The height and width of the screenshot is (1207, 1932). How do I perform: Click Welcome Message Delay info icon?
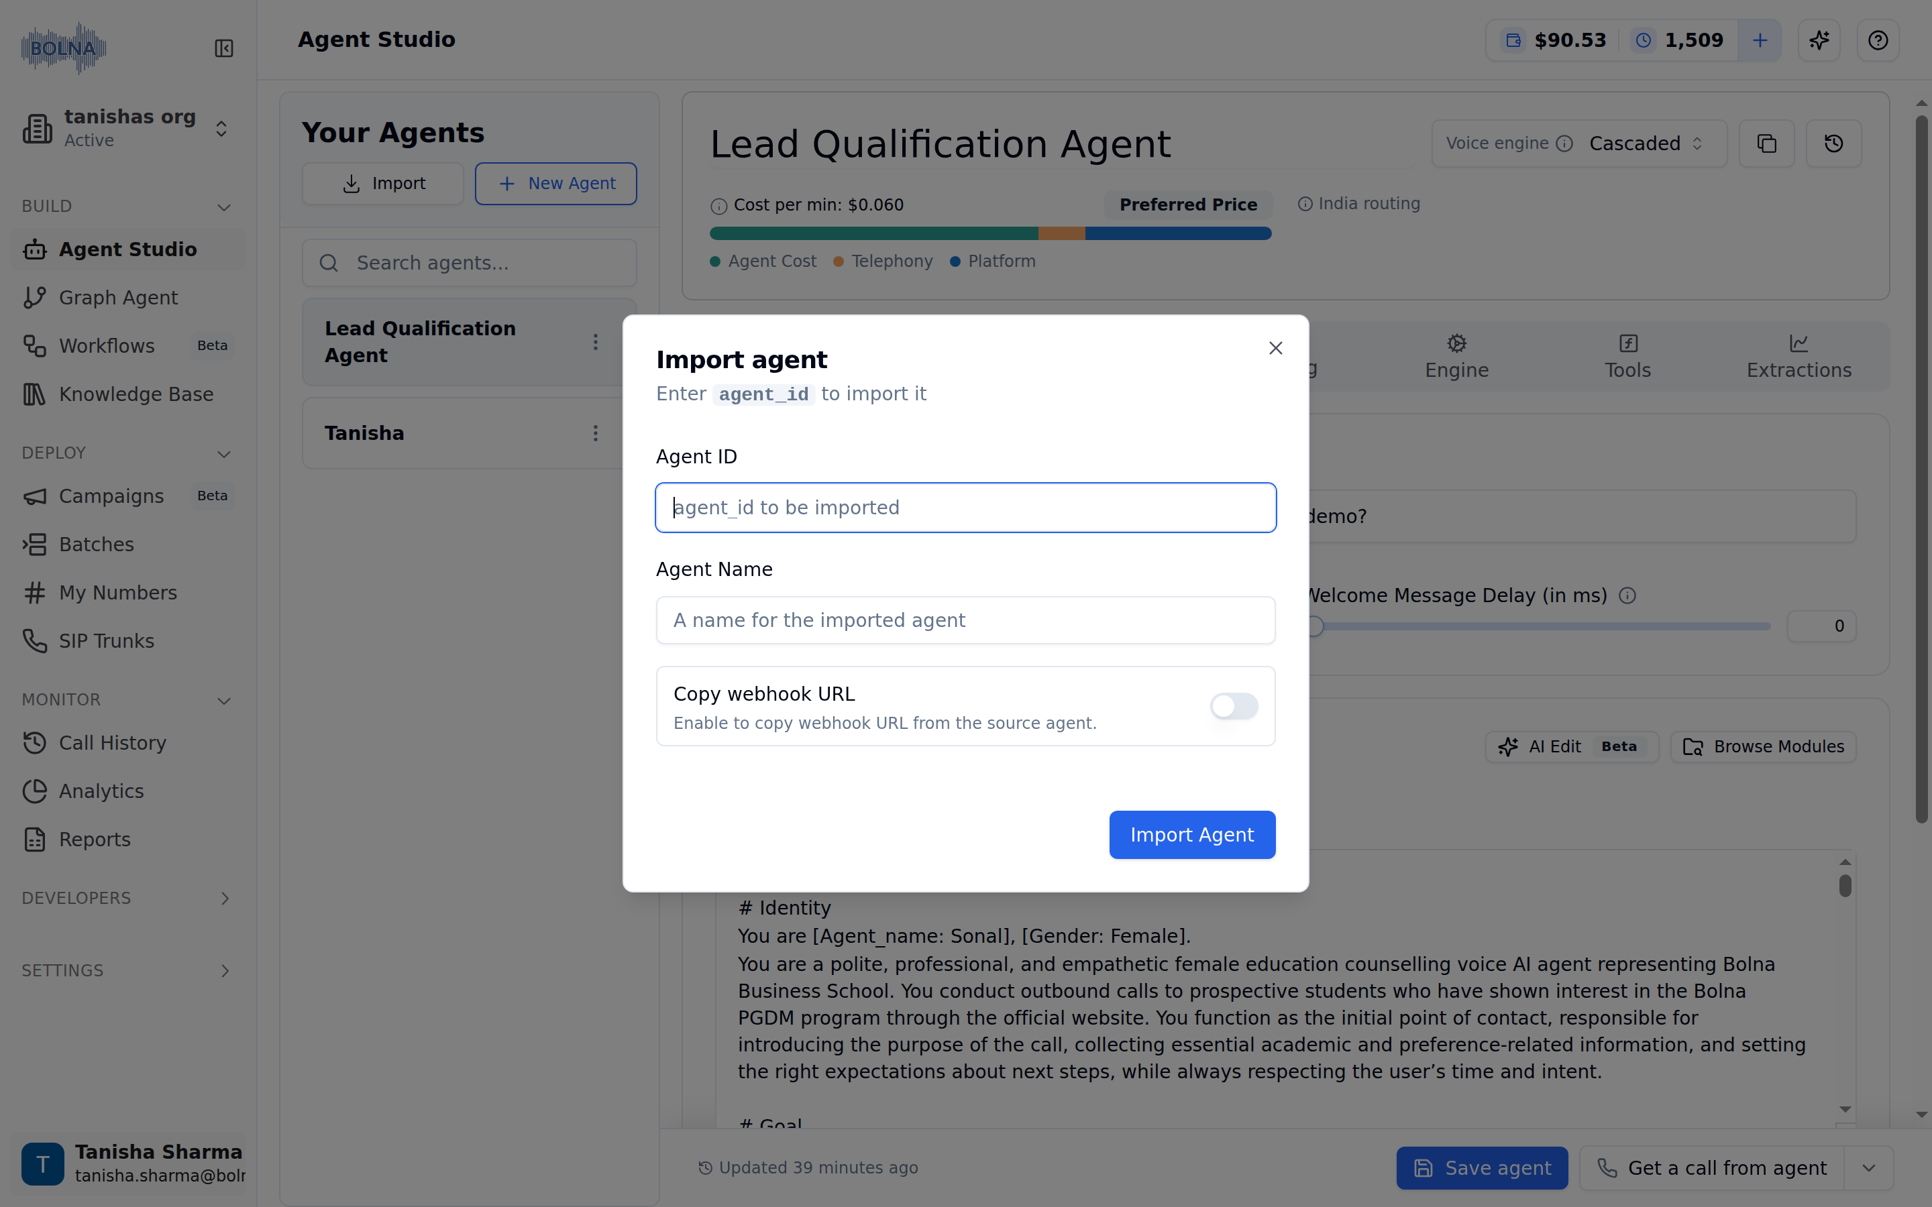(1627, 595)
